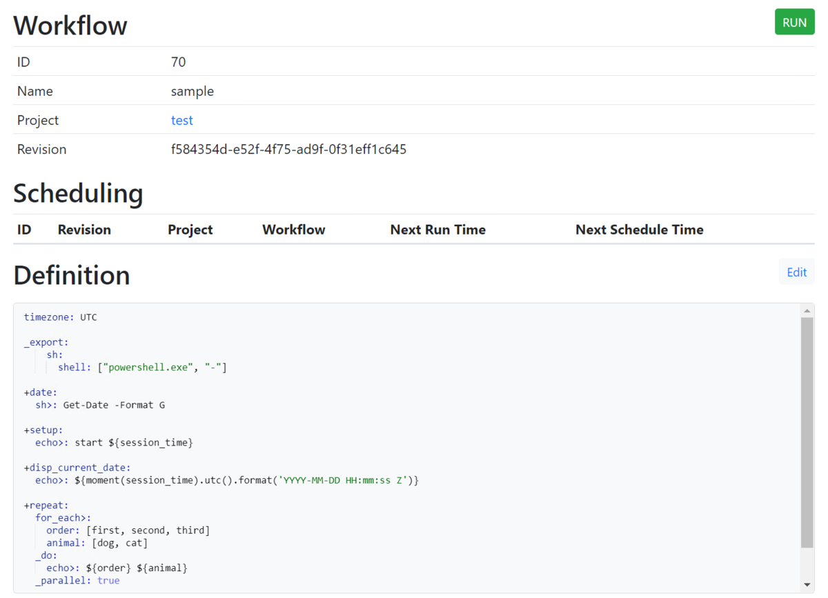The height and width of the screenshot is (598, 828).
Task: Open the test project link
Action: click(x=182, y=120)
